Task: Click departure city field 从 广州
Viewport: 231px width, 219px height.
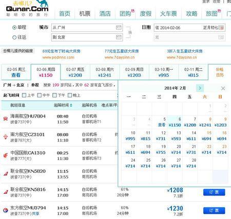Action: (x=87, y=28)
